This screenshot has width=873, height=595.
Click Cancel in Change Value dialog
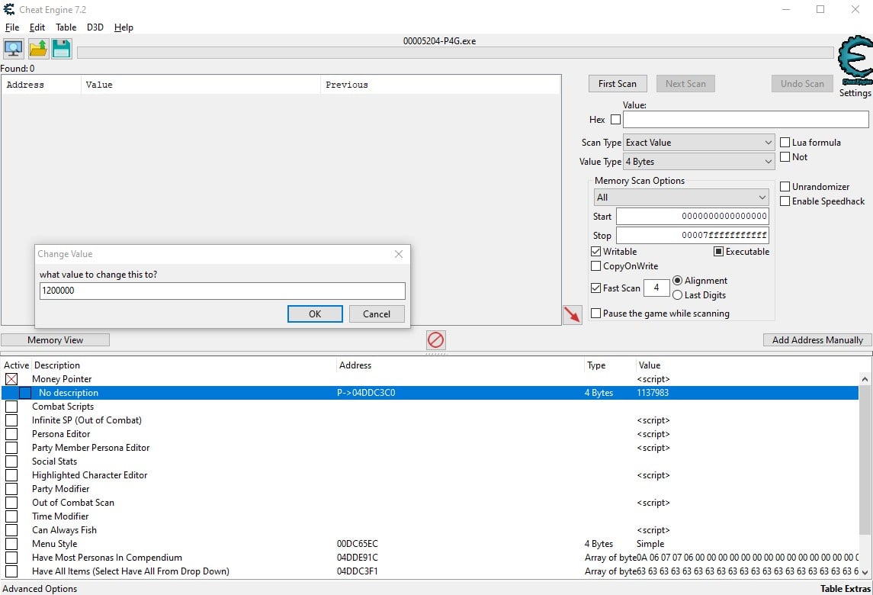click(377, 314)
